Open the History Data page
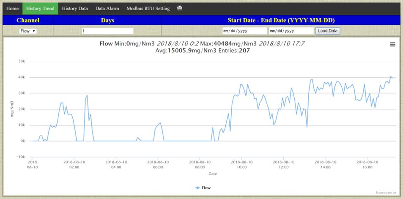The height and width of the screenshot is (199, 403). click(75, 8)
